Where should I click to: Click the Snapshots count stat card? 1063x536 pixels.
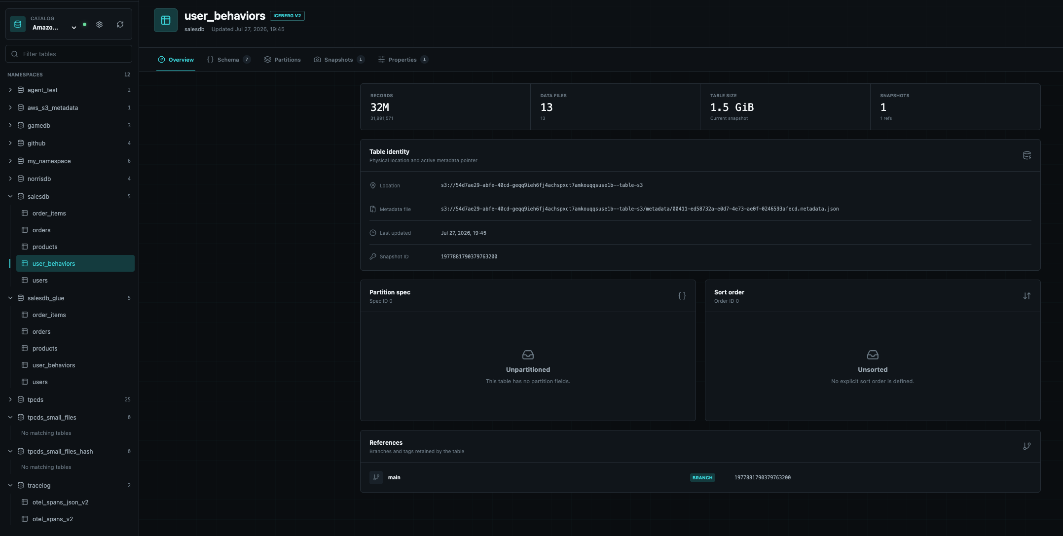click(955, 107)
